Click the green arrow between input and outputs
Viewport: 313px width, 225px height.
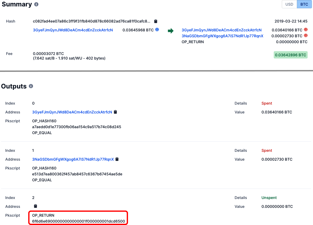170,31
